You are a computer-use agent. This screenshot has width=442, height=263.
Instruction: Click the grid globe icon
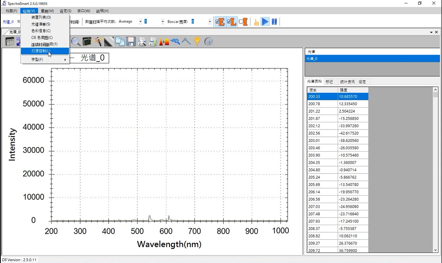(x=209, y=42)
